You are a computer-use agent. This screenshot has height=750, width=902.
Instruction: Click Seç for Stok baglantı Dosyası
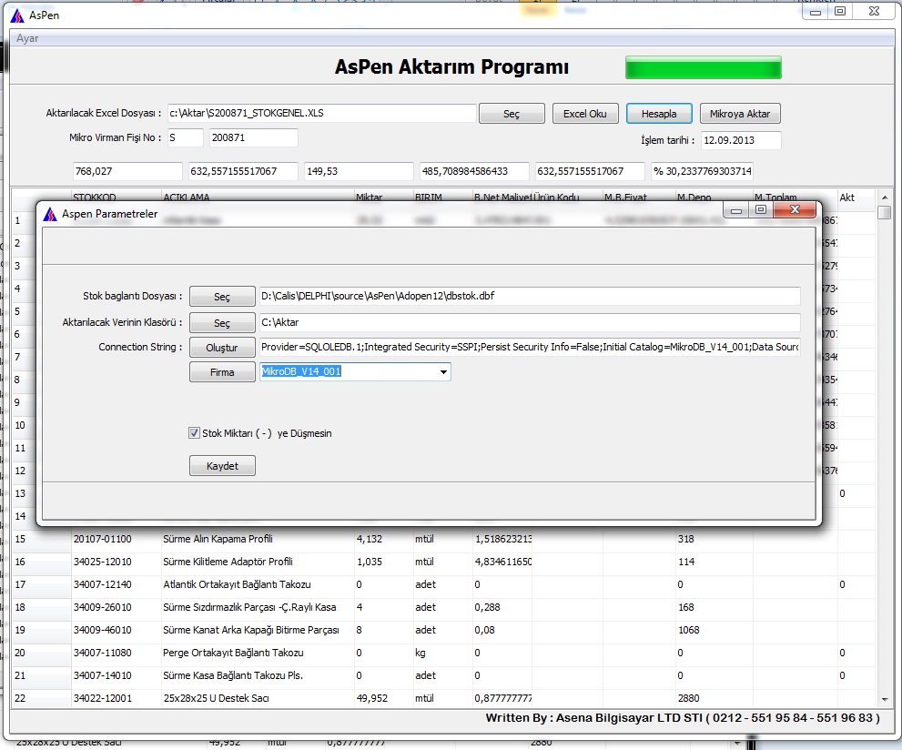[222, 297]
